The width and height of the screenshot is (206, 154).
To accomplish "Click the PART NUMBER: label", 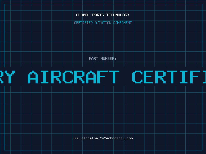I will (102, 59).
